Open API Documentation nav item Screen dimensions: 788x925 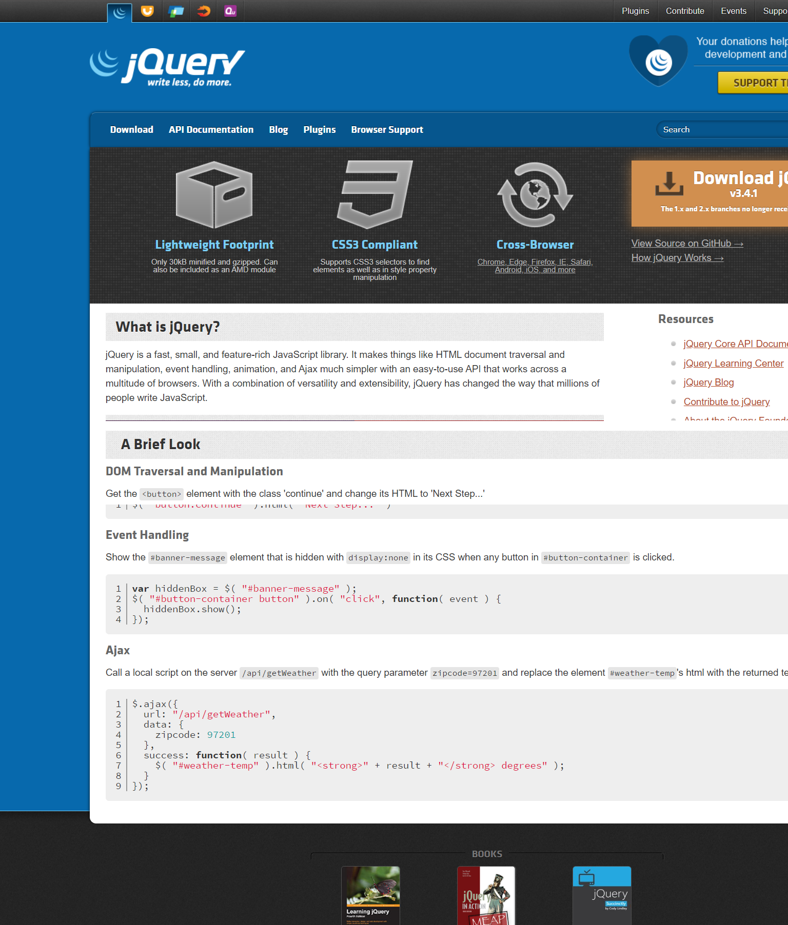[x=211, y=130]
